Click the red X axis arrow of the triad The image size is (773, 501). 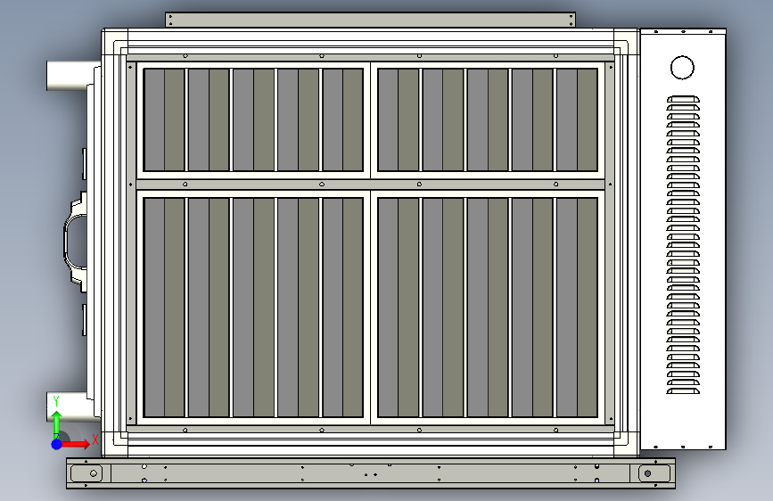click(x=75, y=444)
